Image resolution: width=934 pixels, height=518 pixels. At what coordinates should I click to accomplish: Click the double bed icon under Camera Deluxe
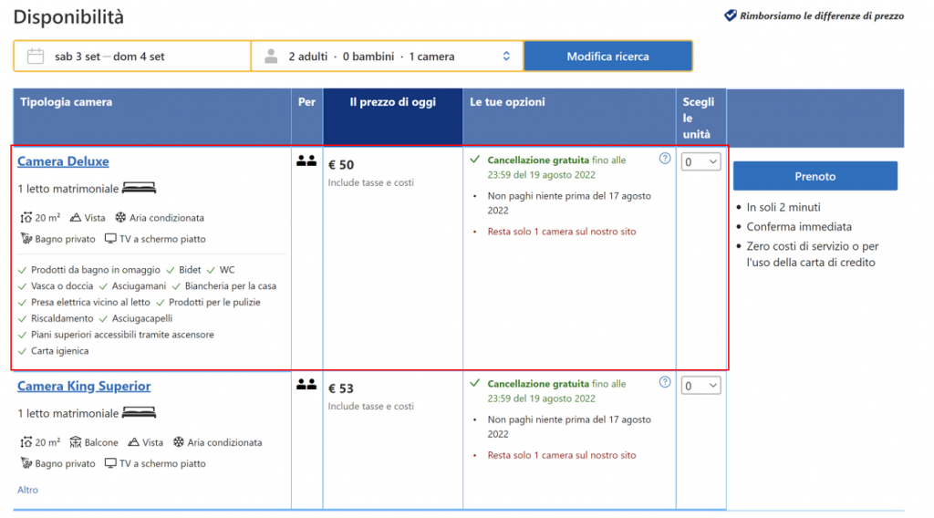pyautogui.click(x=140, y=189)
